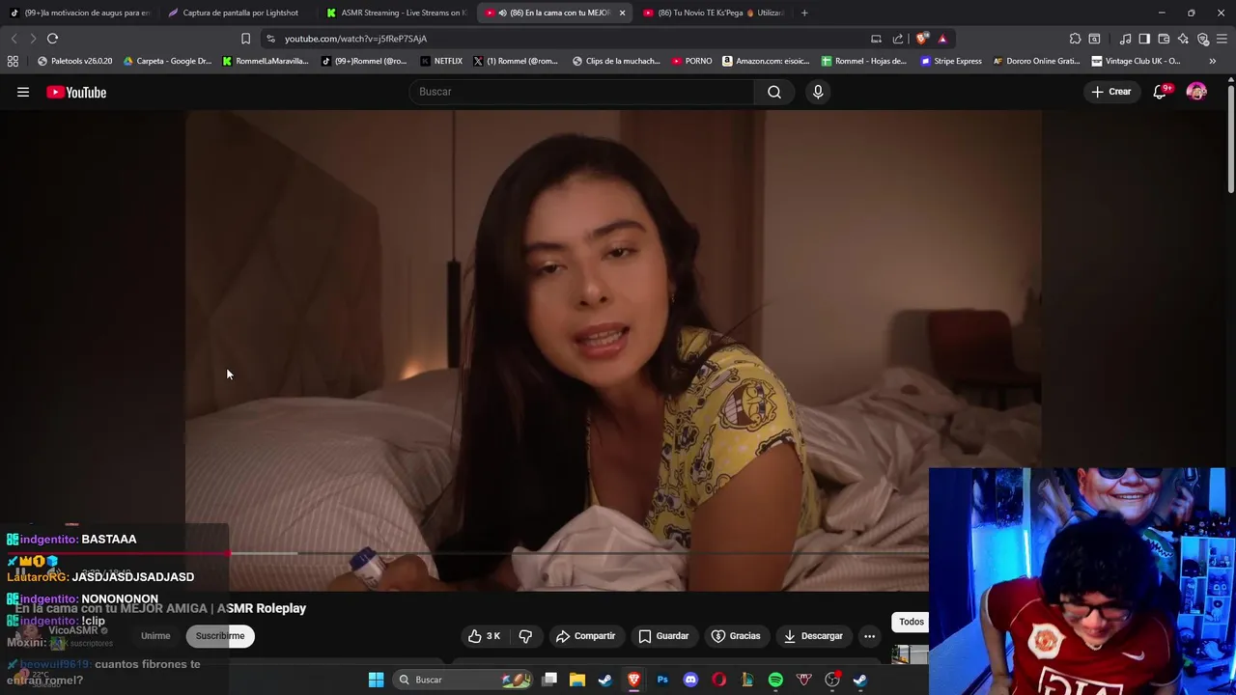Open Spotify from taskbar
Viewport: 1236px width, 695px height.
pyautogui.click(x=775, y=680)
